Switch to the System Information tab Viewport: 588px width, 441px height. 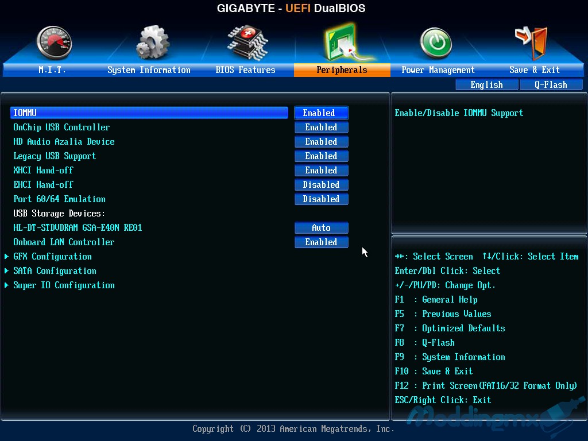(149, 69)
